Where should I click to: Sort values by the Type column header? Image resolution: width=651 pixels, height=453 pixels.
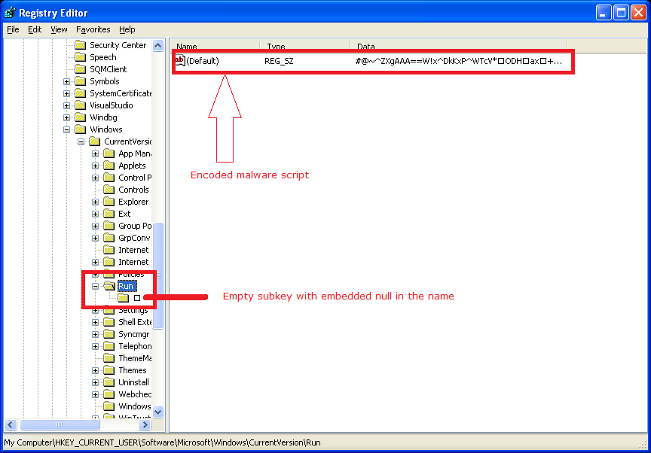[304, 47]
